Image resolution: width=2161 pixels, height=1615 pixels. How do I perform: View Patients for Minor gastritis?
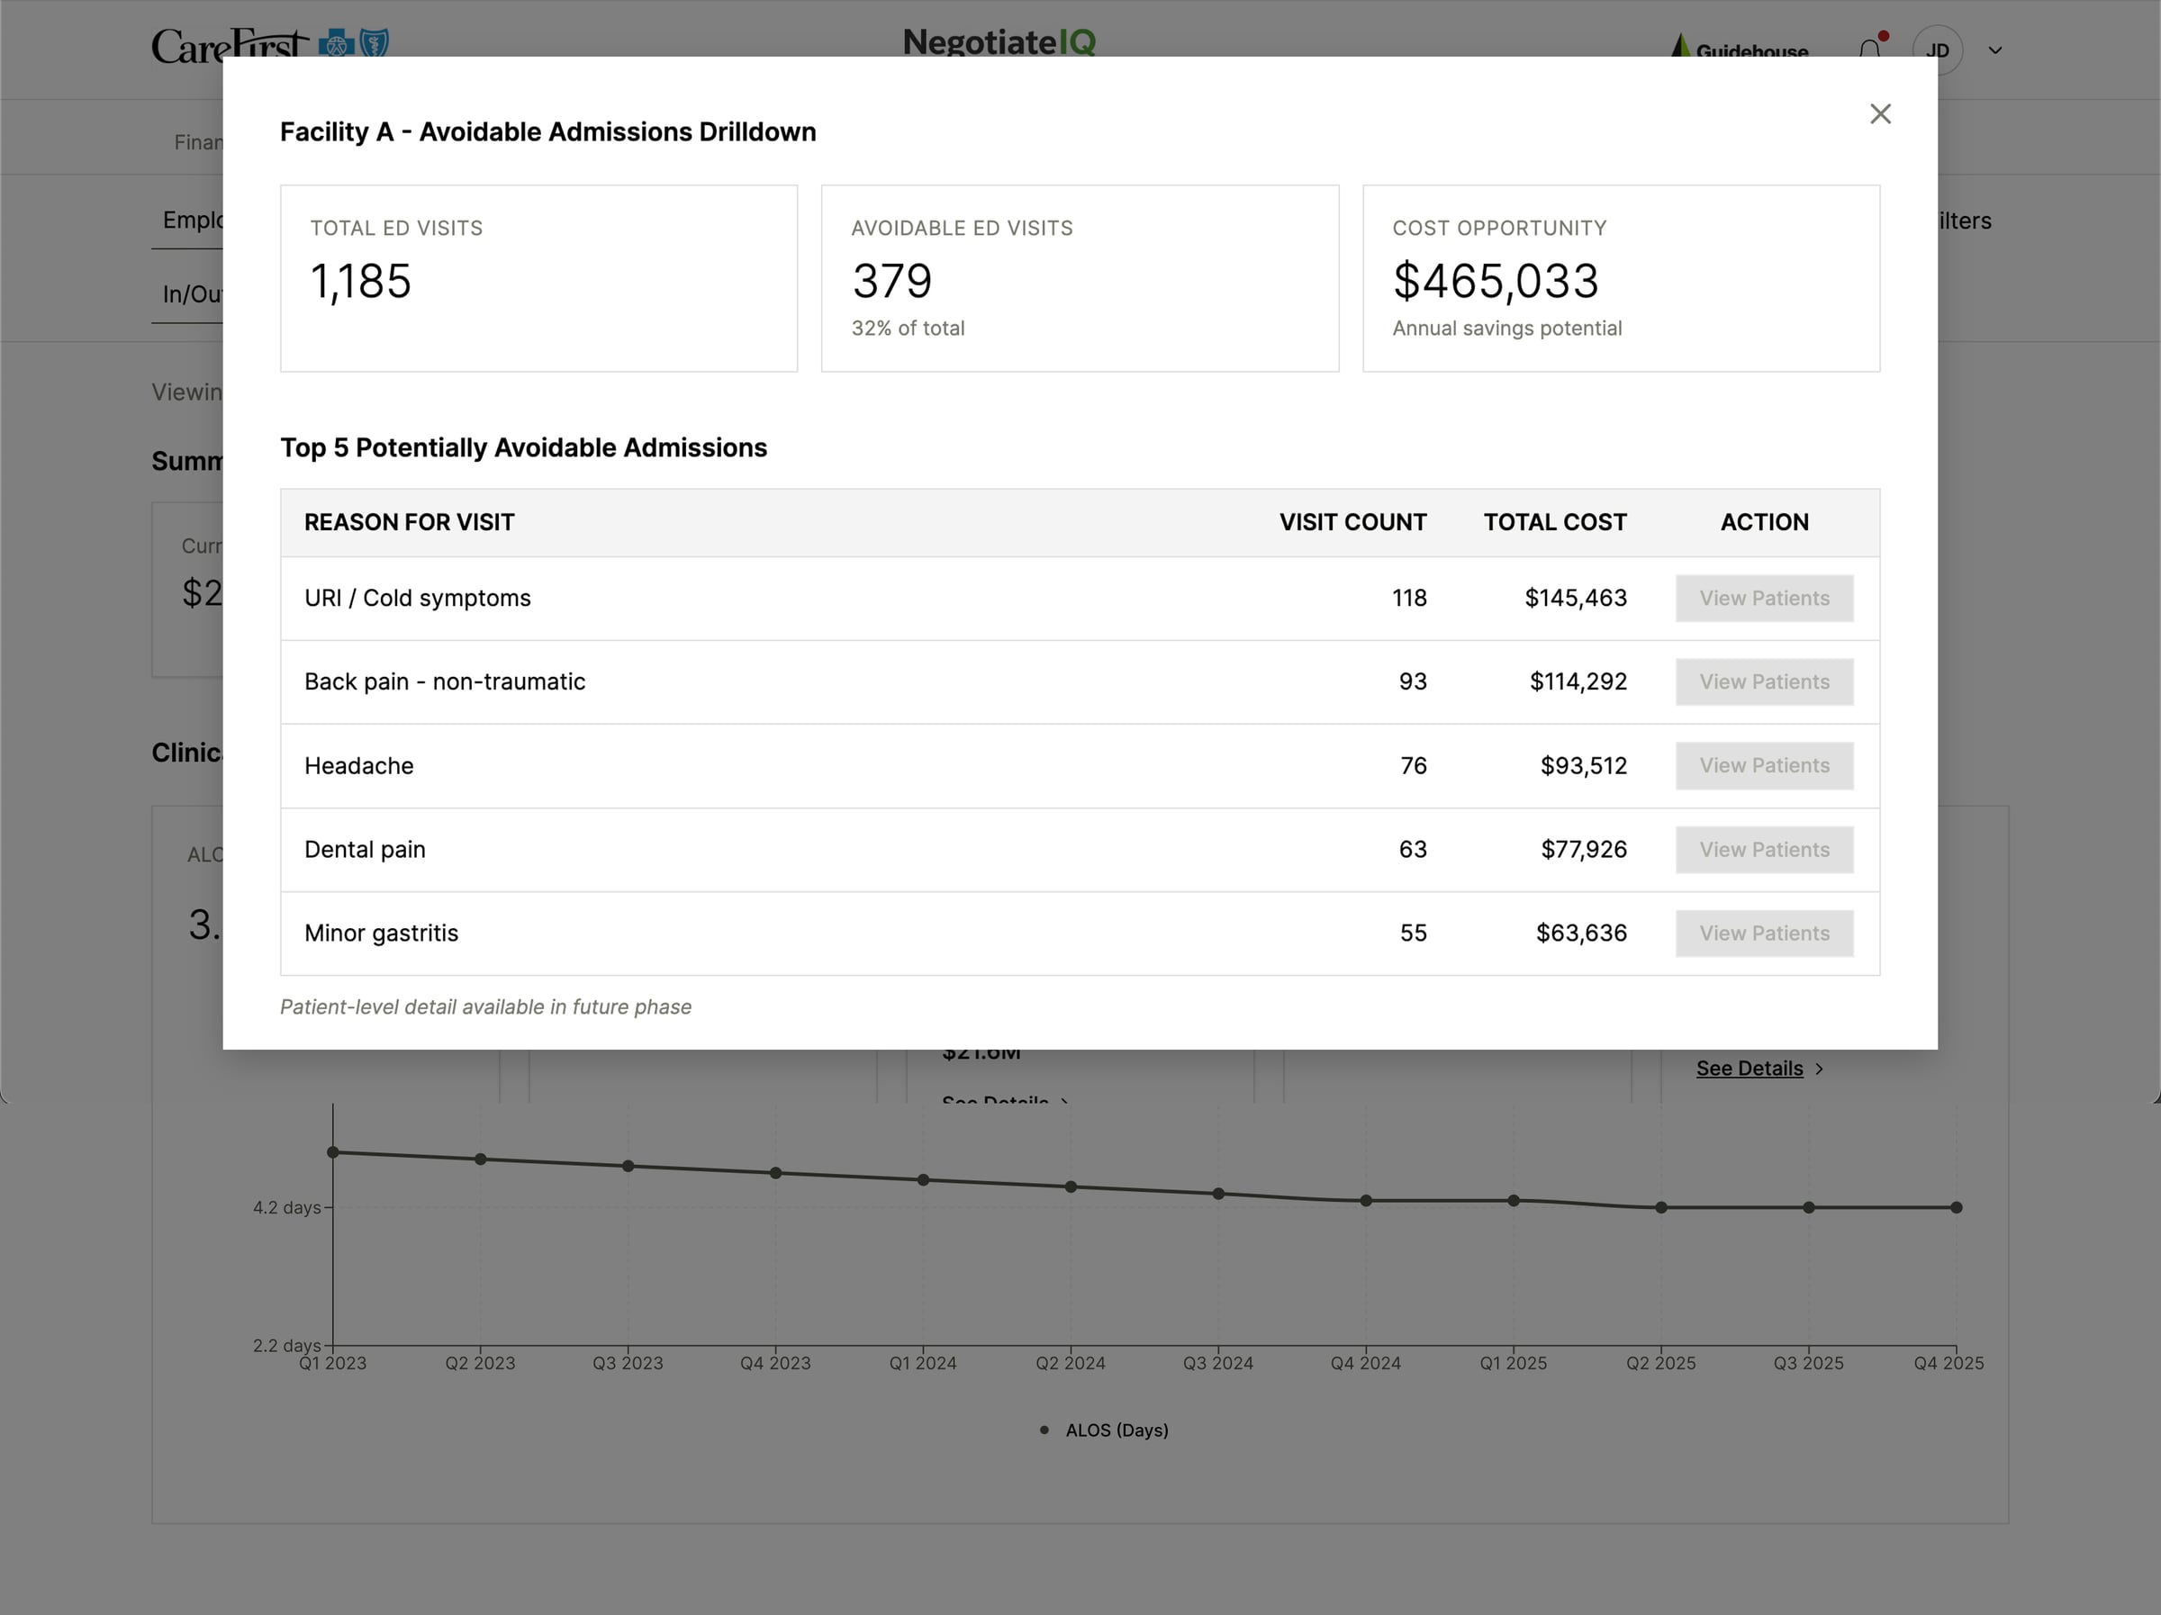point(1763,933)
